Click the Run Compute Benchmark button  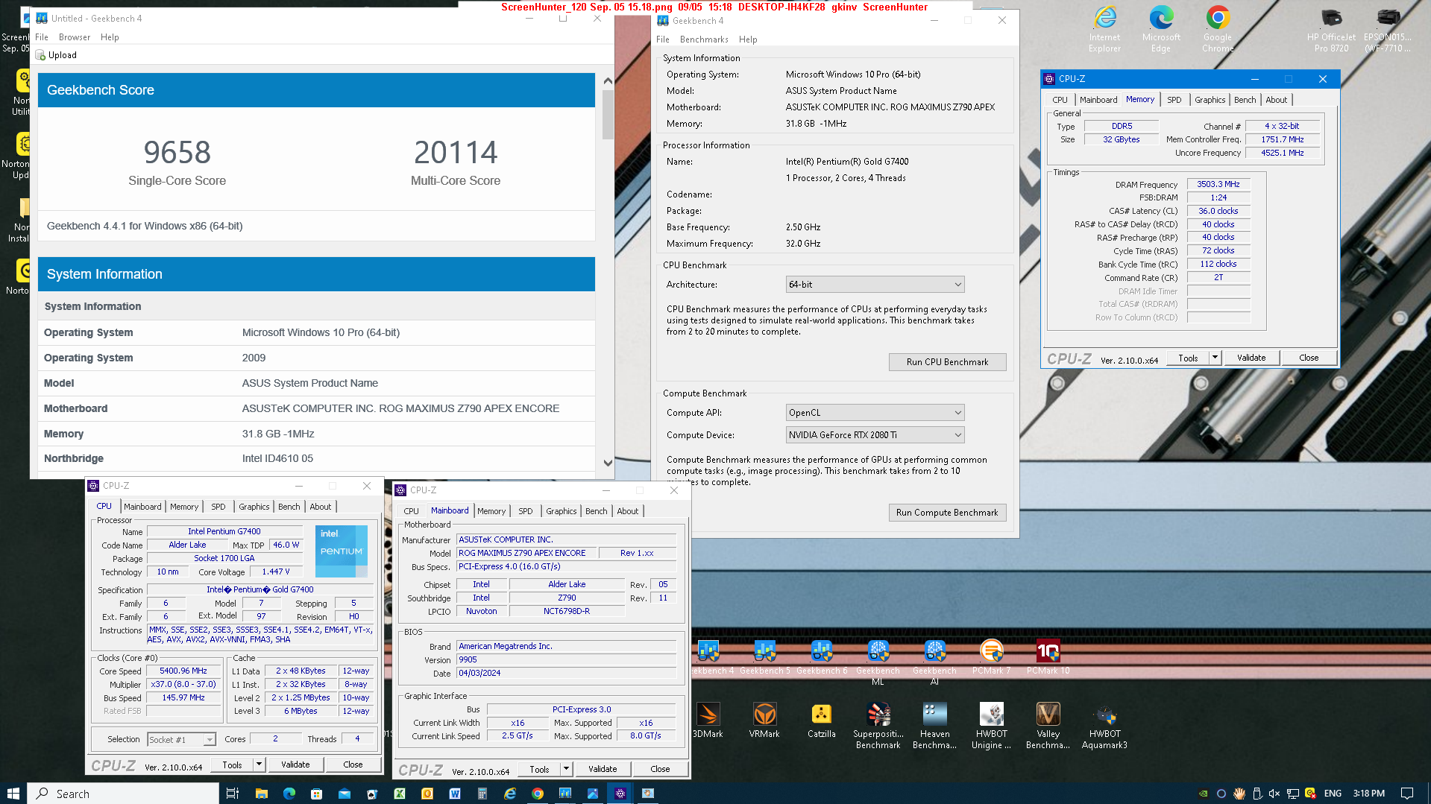(947, 513)
